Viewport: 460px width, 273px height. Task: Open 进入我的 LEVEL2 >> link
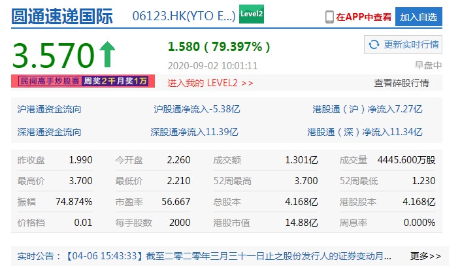[210, 83]
